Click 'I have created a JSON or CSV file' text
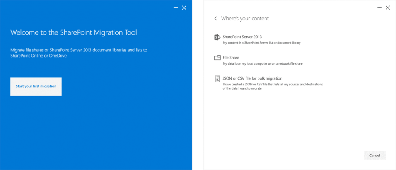 [x=273, y=86]
